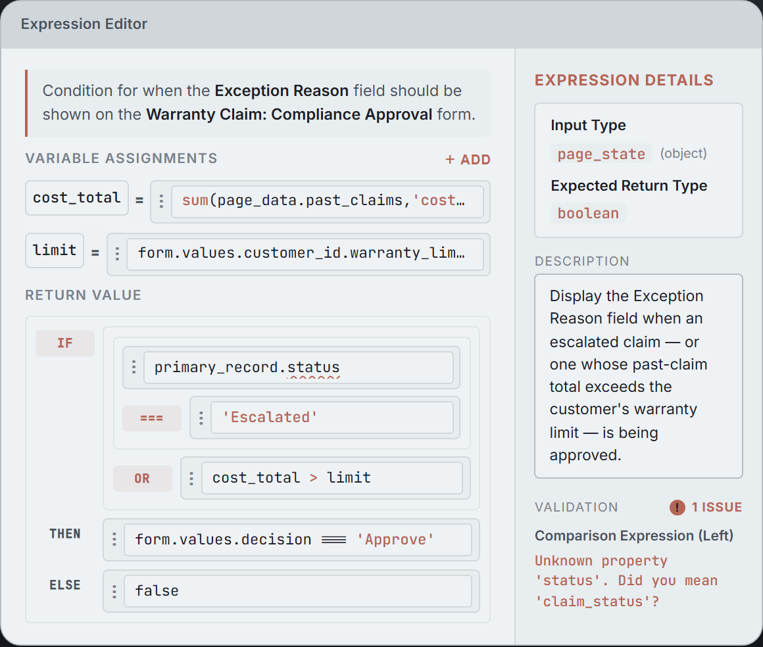Image resolution: width=763 pixels, height=647 pixels.
Task: Click the Input Type label
Action: [588, 126]
